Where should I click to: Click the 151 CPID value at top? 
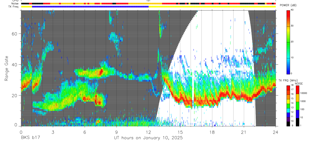(148, 1)
